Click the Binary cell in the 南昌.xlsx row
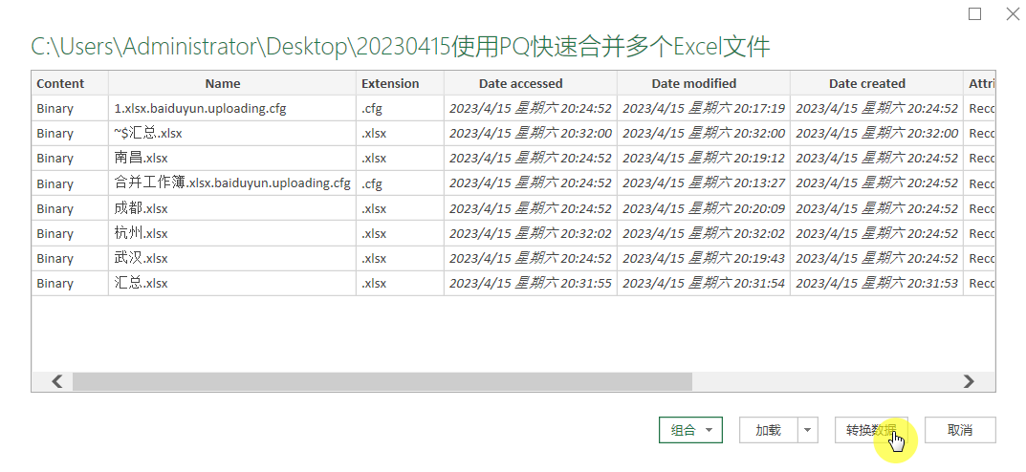This screenshot has width=1026, height=472. click(x=70, y=159)
